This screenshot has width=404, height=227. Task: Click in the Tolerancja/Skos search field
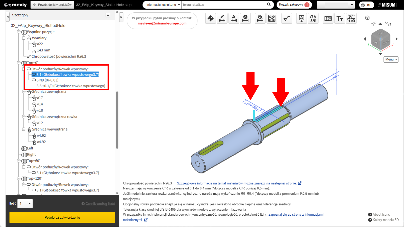(223, 5)
